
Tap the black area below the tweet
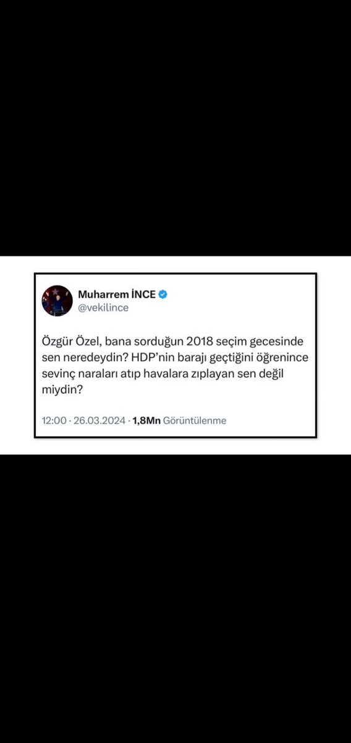(175, 597)
